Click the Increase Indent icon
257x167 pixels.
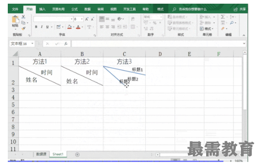point(125,27)
